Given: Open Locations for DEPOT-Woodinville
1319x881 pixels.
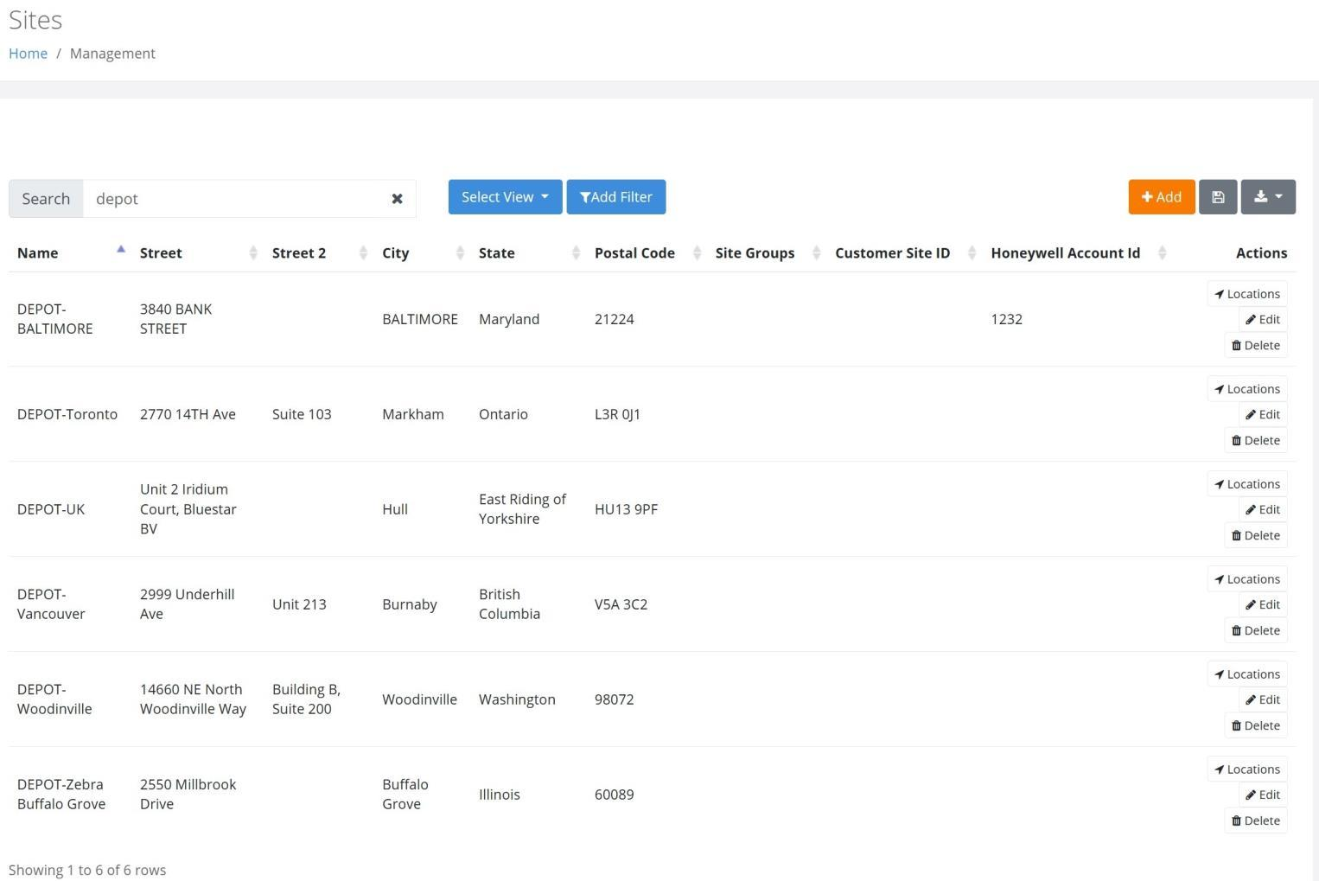Looking at the screenshot, I should [1247, 674].
